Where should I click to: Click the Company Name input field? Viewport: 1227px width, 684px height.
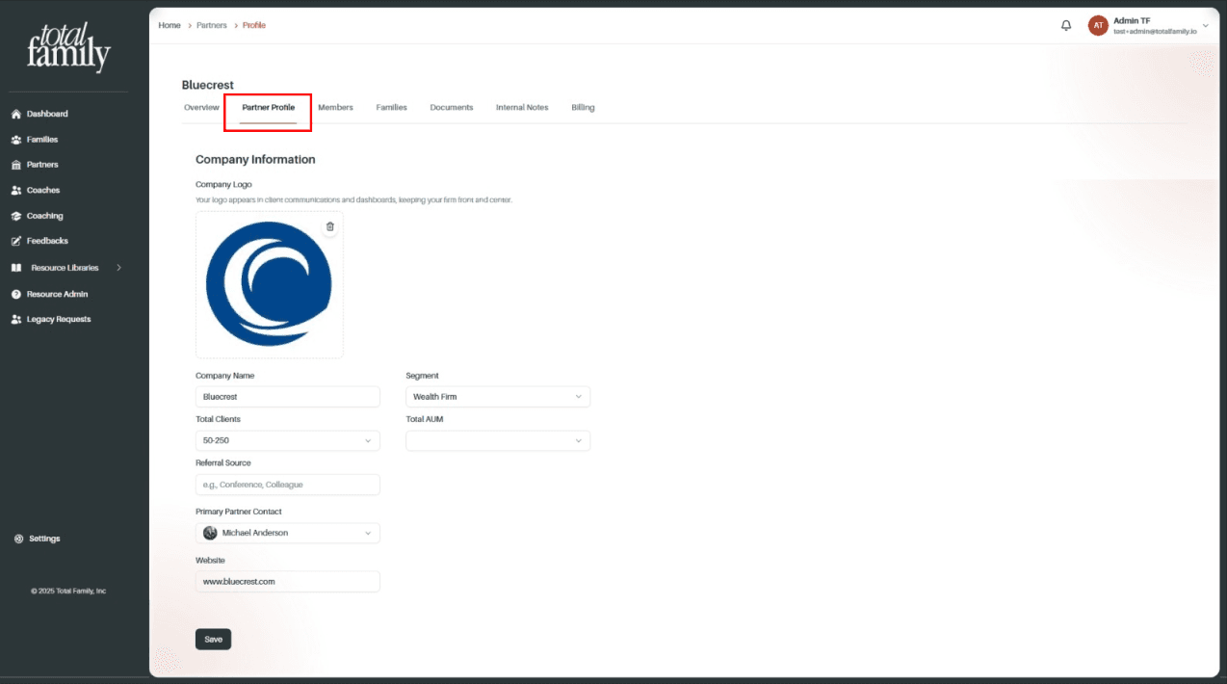pos(288,397)
